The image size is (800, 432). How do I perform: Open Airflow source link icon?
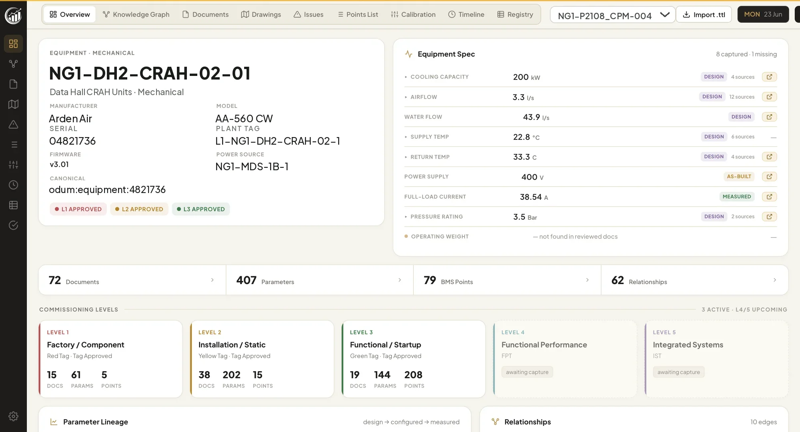point(769,97)
